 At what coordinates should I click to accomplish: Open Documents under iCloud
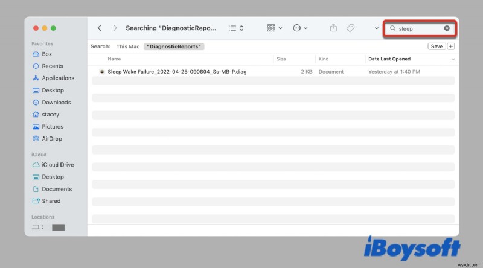pos(57,189)
